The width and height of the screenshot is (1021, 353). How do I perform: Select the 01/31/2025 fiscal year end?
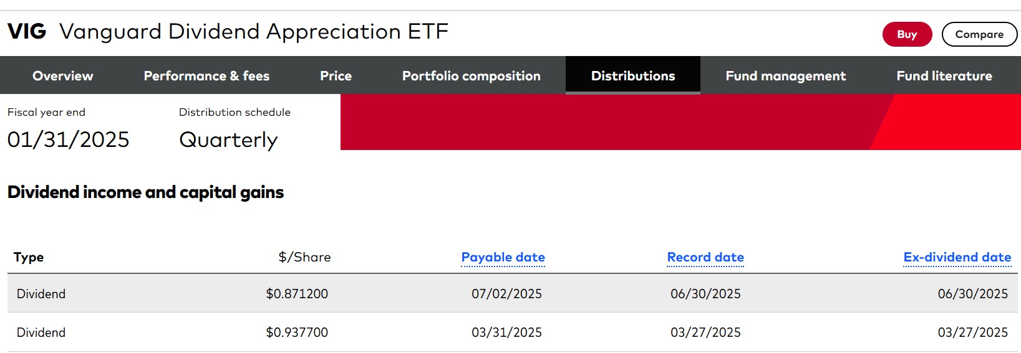68,140
